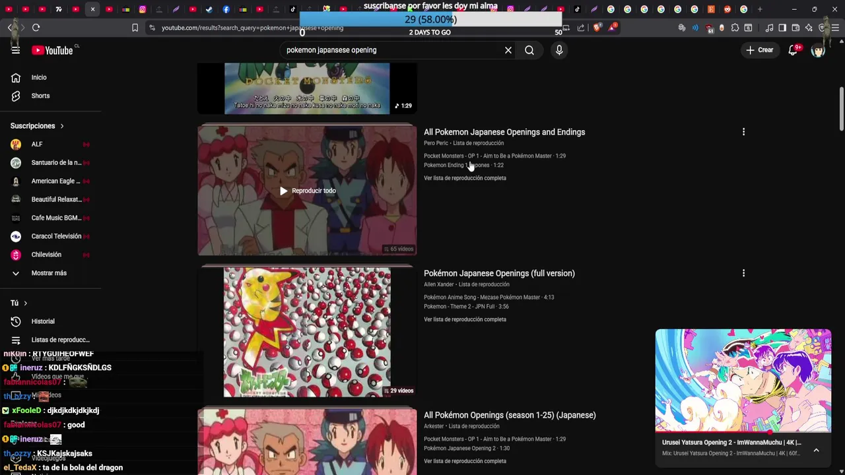845x475 pixels.
Task: Close the active YouTube tab
Action: [x=92, y=9]
